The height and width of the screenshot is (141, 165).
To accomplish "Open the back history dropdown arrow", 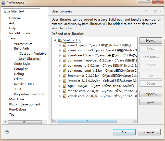I will [x=150, y=11].
